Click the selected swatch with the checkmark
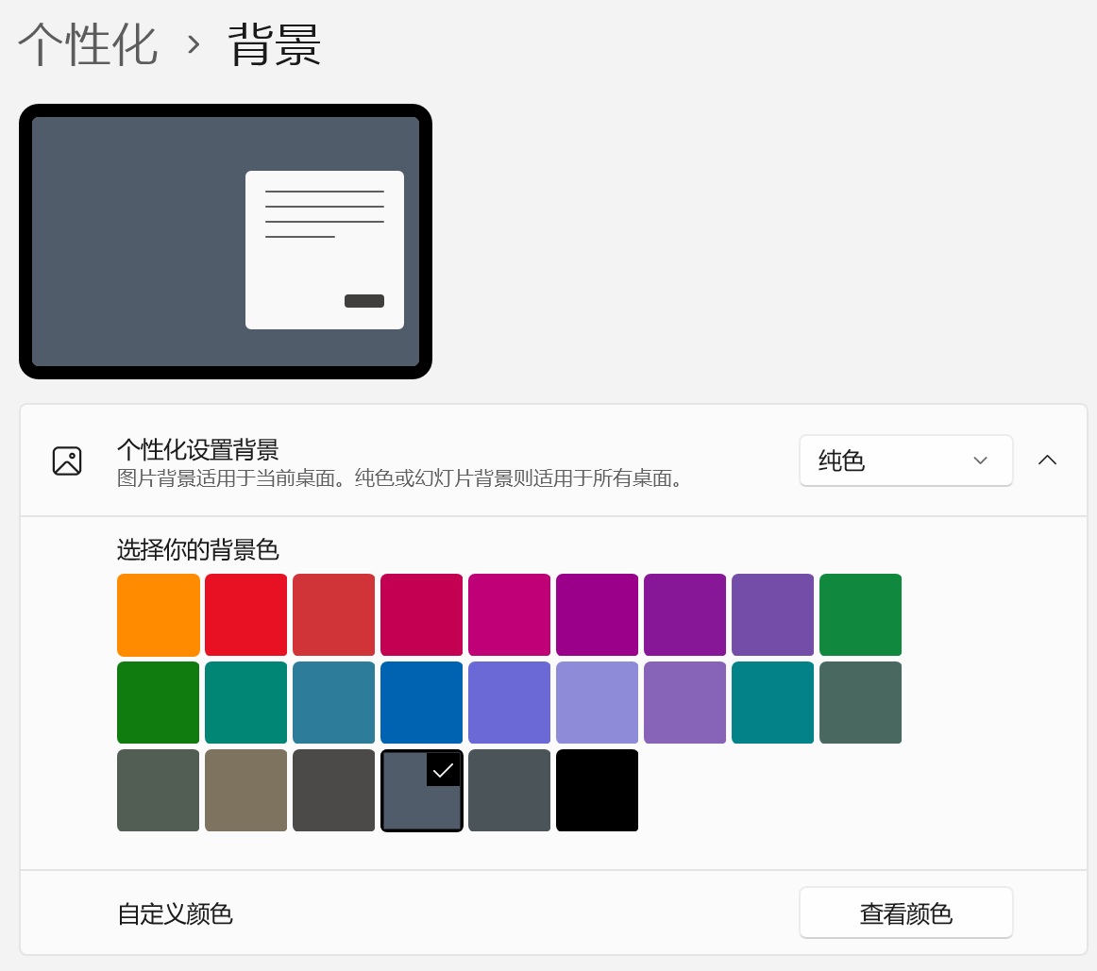Viewport: 1097px width, 971px height. point(422,791)
